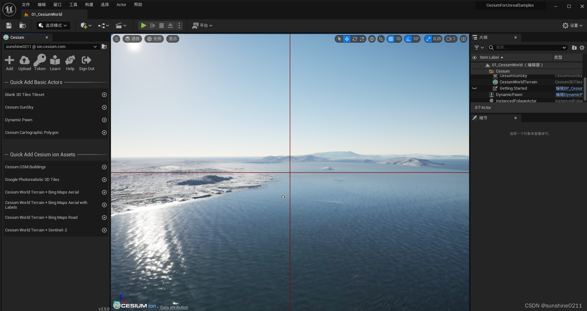Switch to the 01_CesiumWorld tab

pyautogui.click(x=46, y=14)
